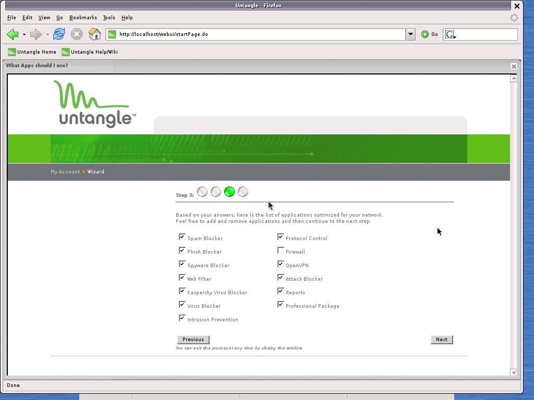Viewport: 534px width, 400px height.
Task: Open the Home page via house icon
Action: pos(95,34)
